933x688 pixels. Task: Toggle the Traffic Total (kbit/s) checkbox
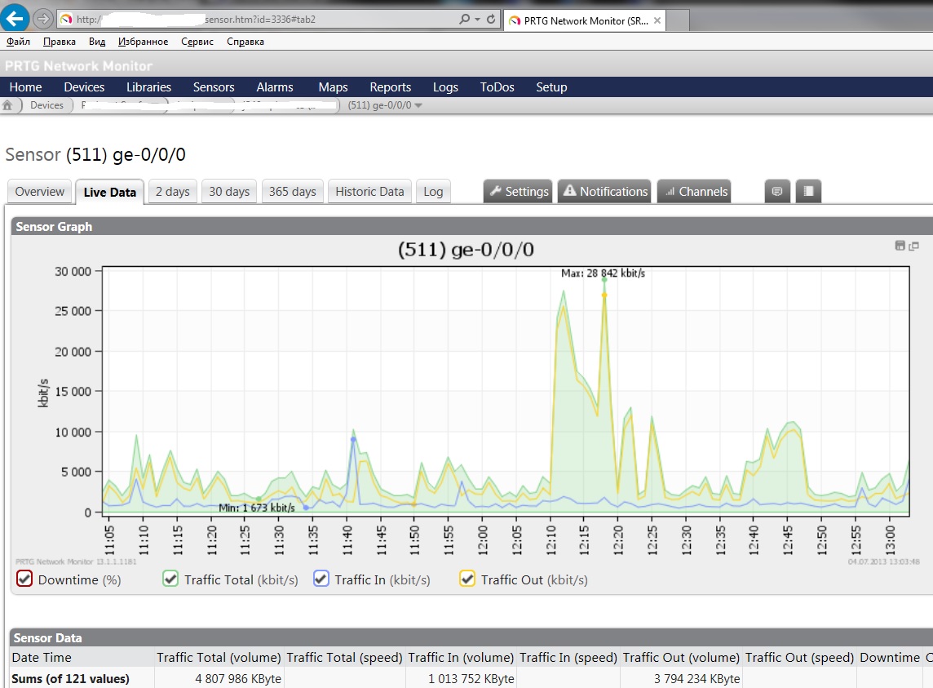170,579
